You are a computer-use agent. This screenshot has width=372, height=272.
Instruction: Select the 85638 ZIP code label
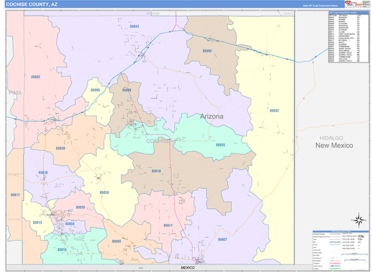(104, 193)
